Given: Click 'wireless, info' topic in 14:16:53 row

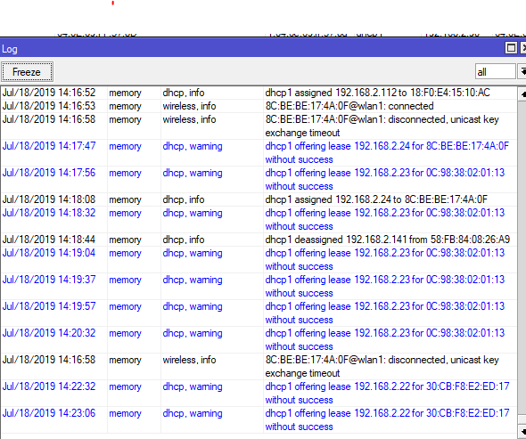Looking at the screenshot, I should (189, 106).
